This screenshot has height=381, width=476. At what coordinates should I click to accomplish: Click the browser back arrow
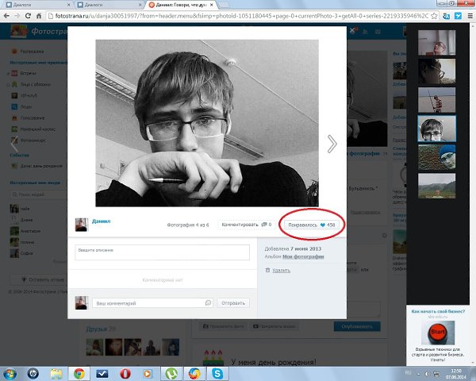(9, 17)
